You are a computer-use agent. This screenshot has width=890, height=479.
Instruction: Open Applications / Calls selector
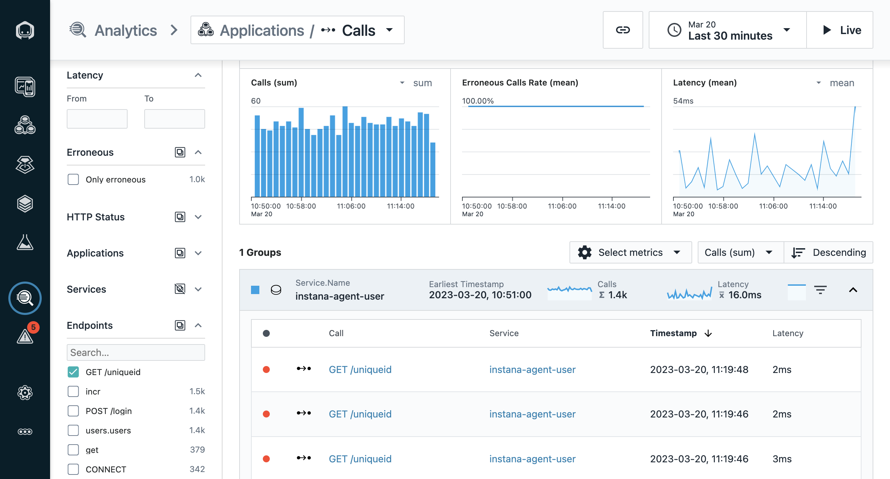pos(297,30)
